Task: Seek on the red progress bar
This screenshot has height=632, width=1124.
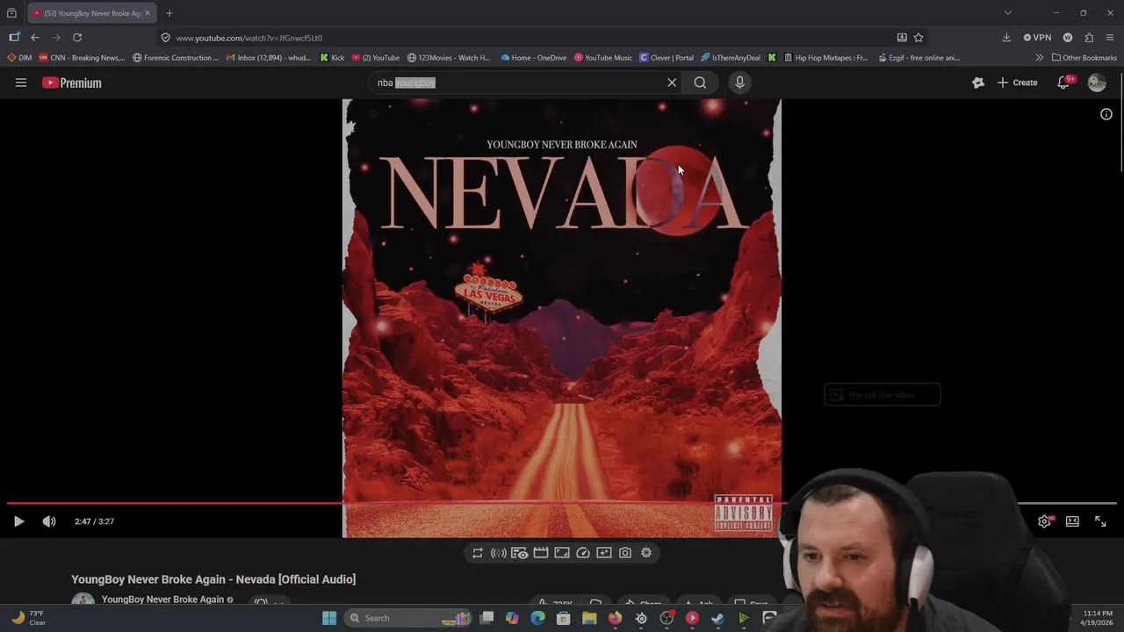Action: (x=562, y=503)
